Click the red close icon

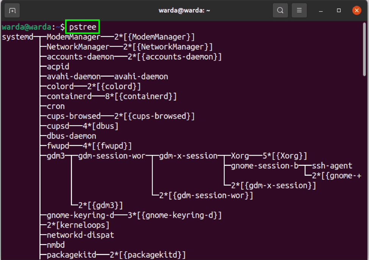[356, 10]
